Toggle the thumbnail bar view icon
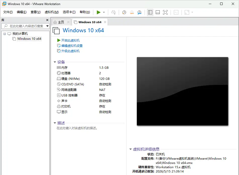 (x=158, y=12)
